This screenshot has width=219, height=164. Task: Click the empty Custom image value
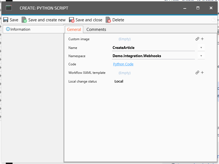tap(125, 39)
